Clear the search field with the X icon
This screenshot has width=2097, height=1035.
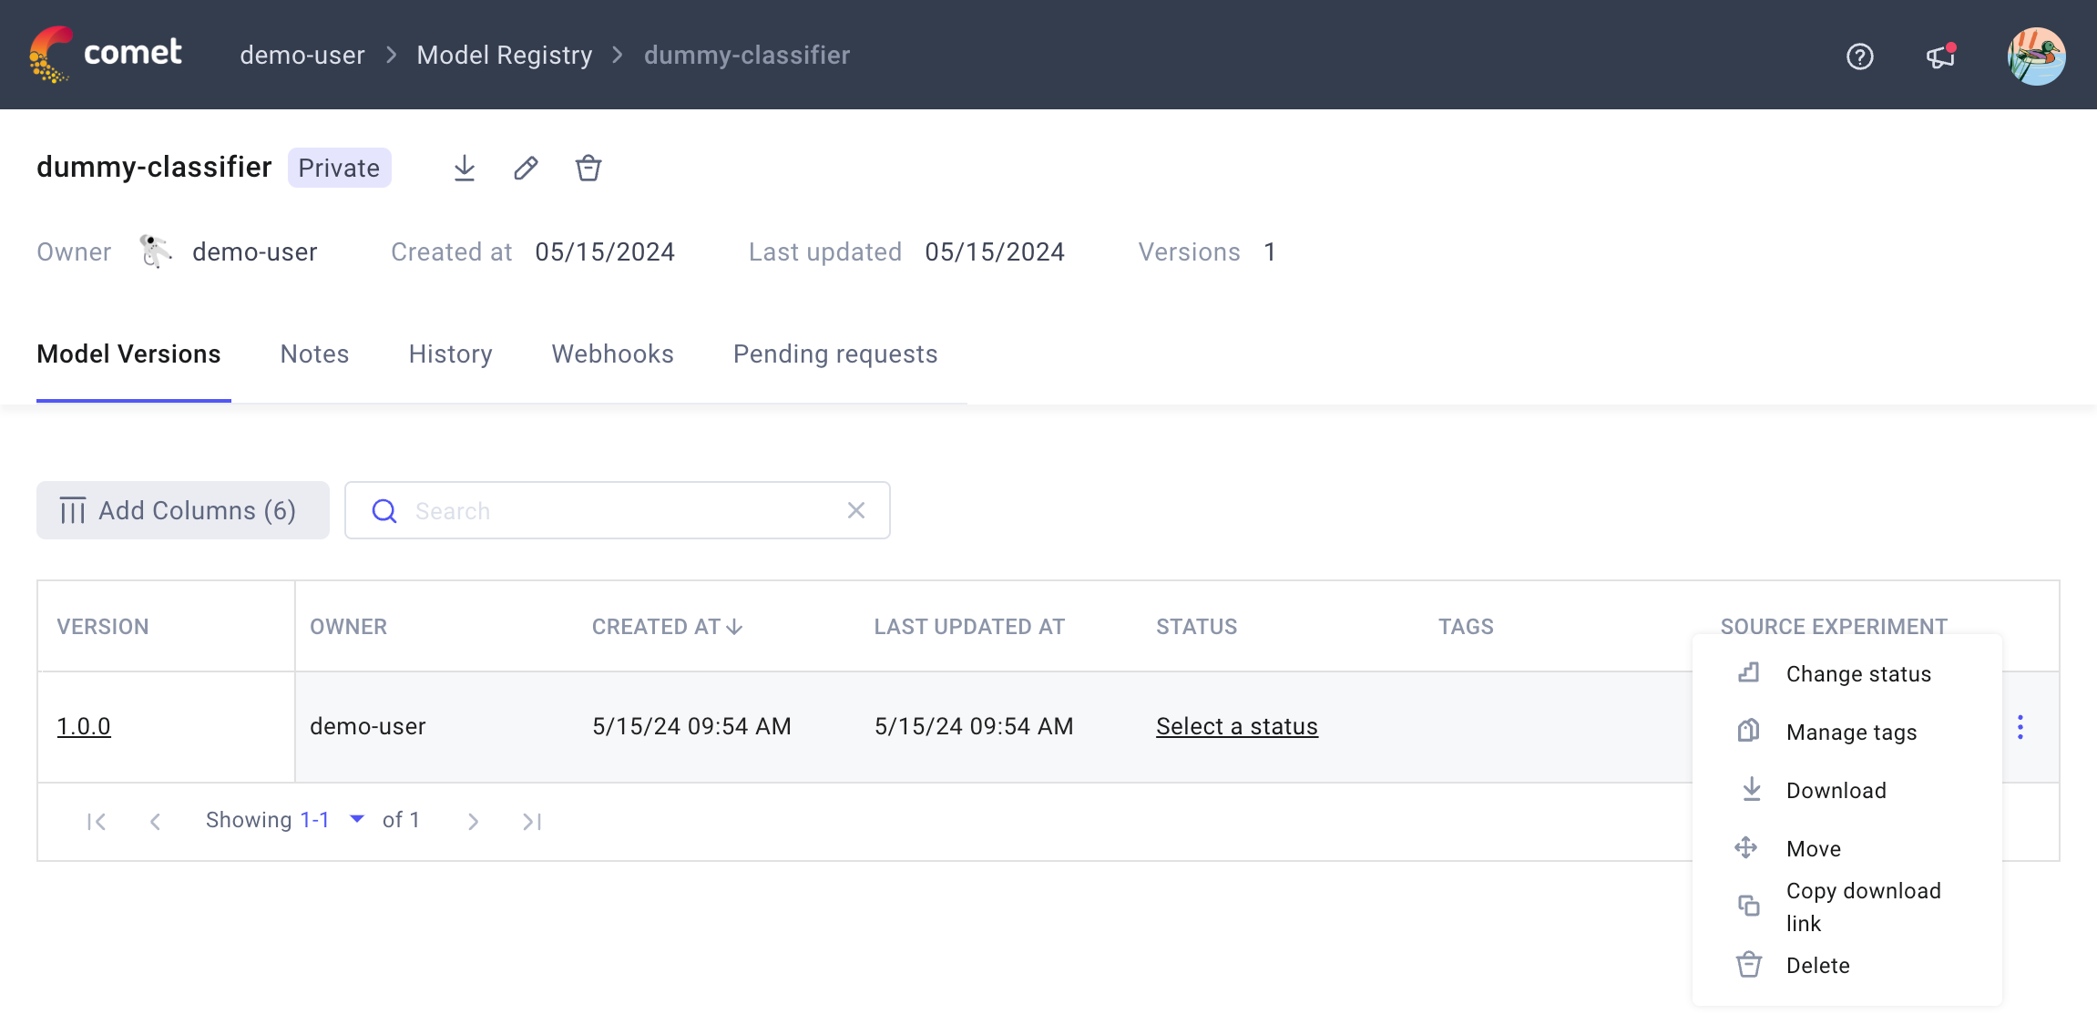pos(855,510)
